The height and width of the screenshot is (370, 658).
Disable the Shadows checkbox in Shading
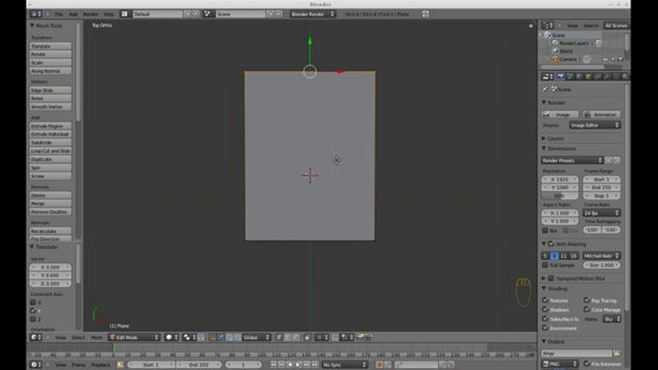pyautogui.click(x=545, y=309)
